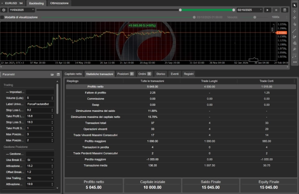Adjust Take Profit S stepper at 1

52,128
